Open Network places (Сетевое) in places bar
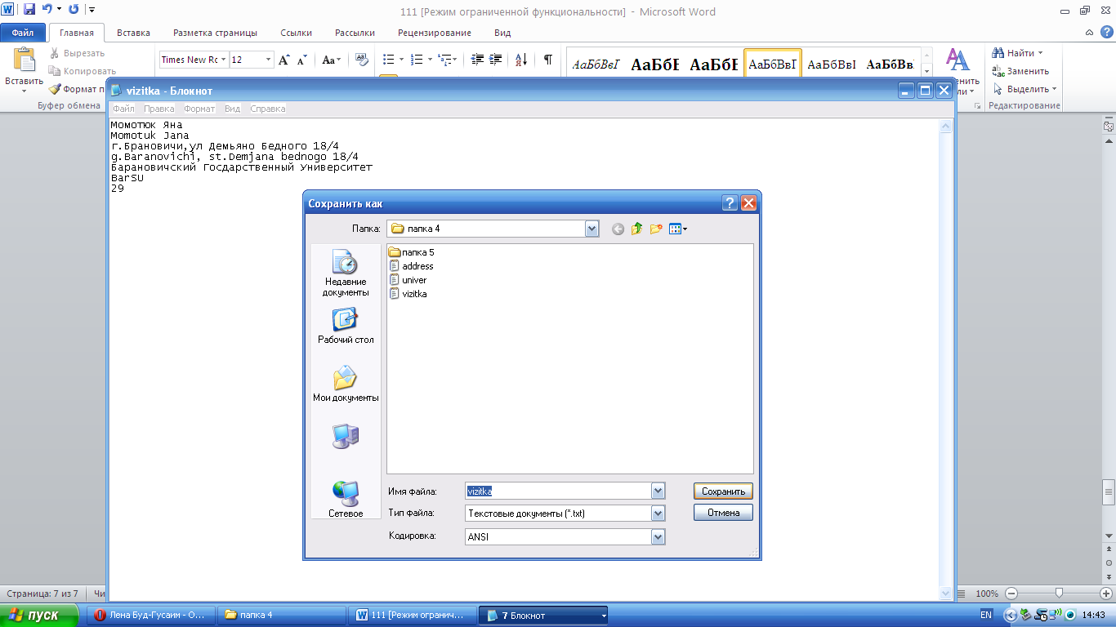 (x=346, y=499)
